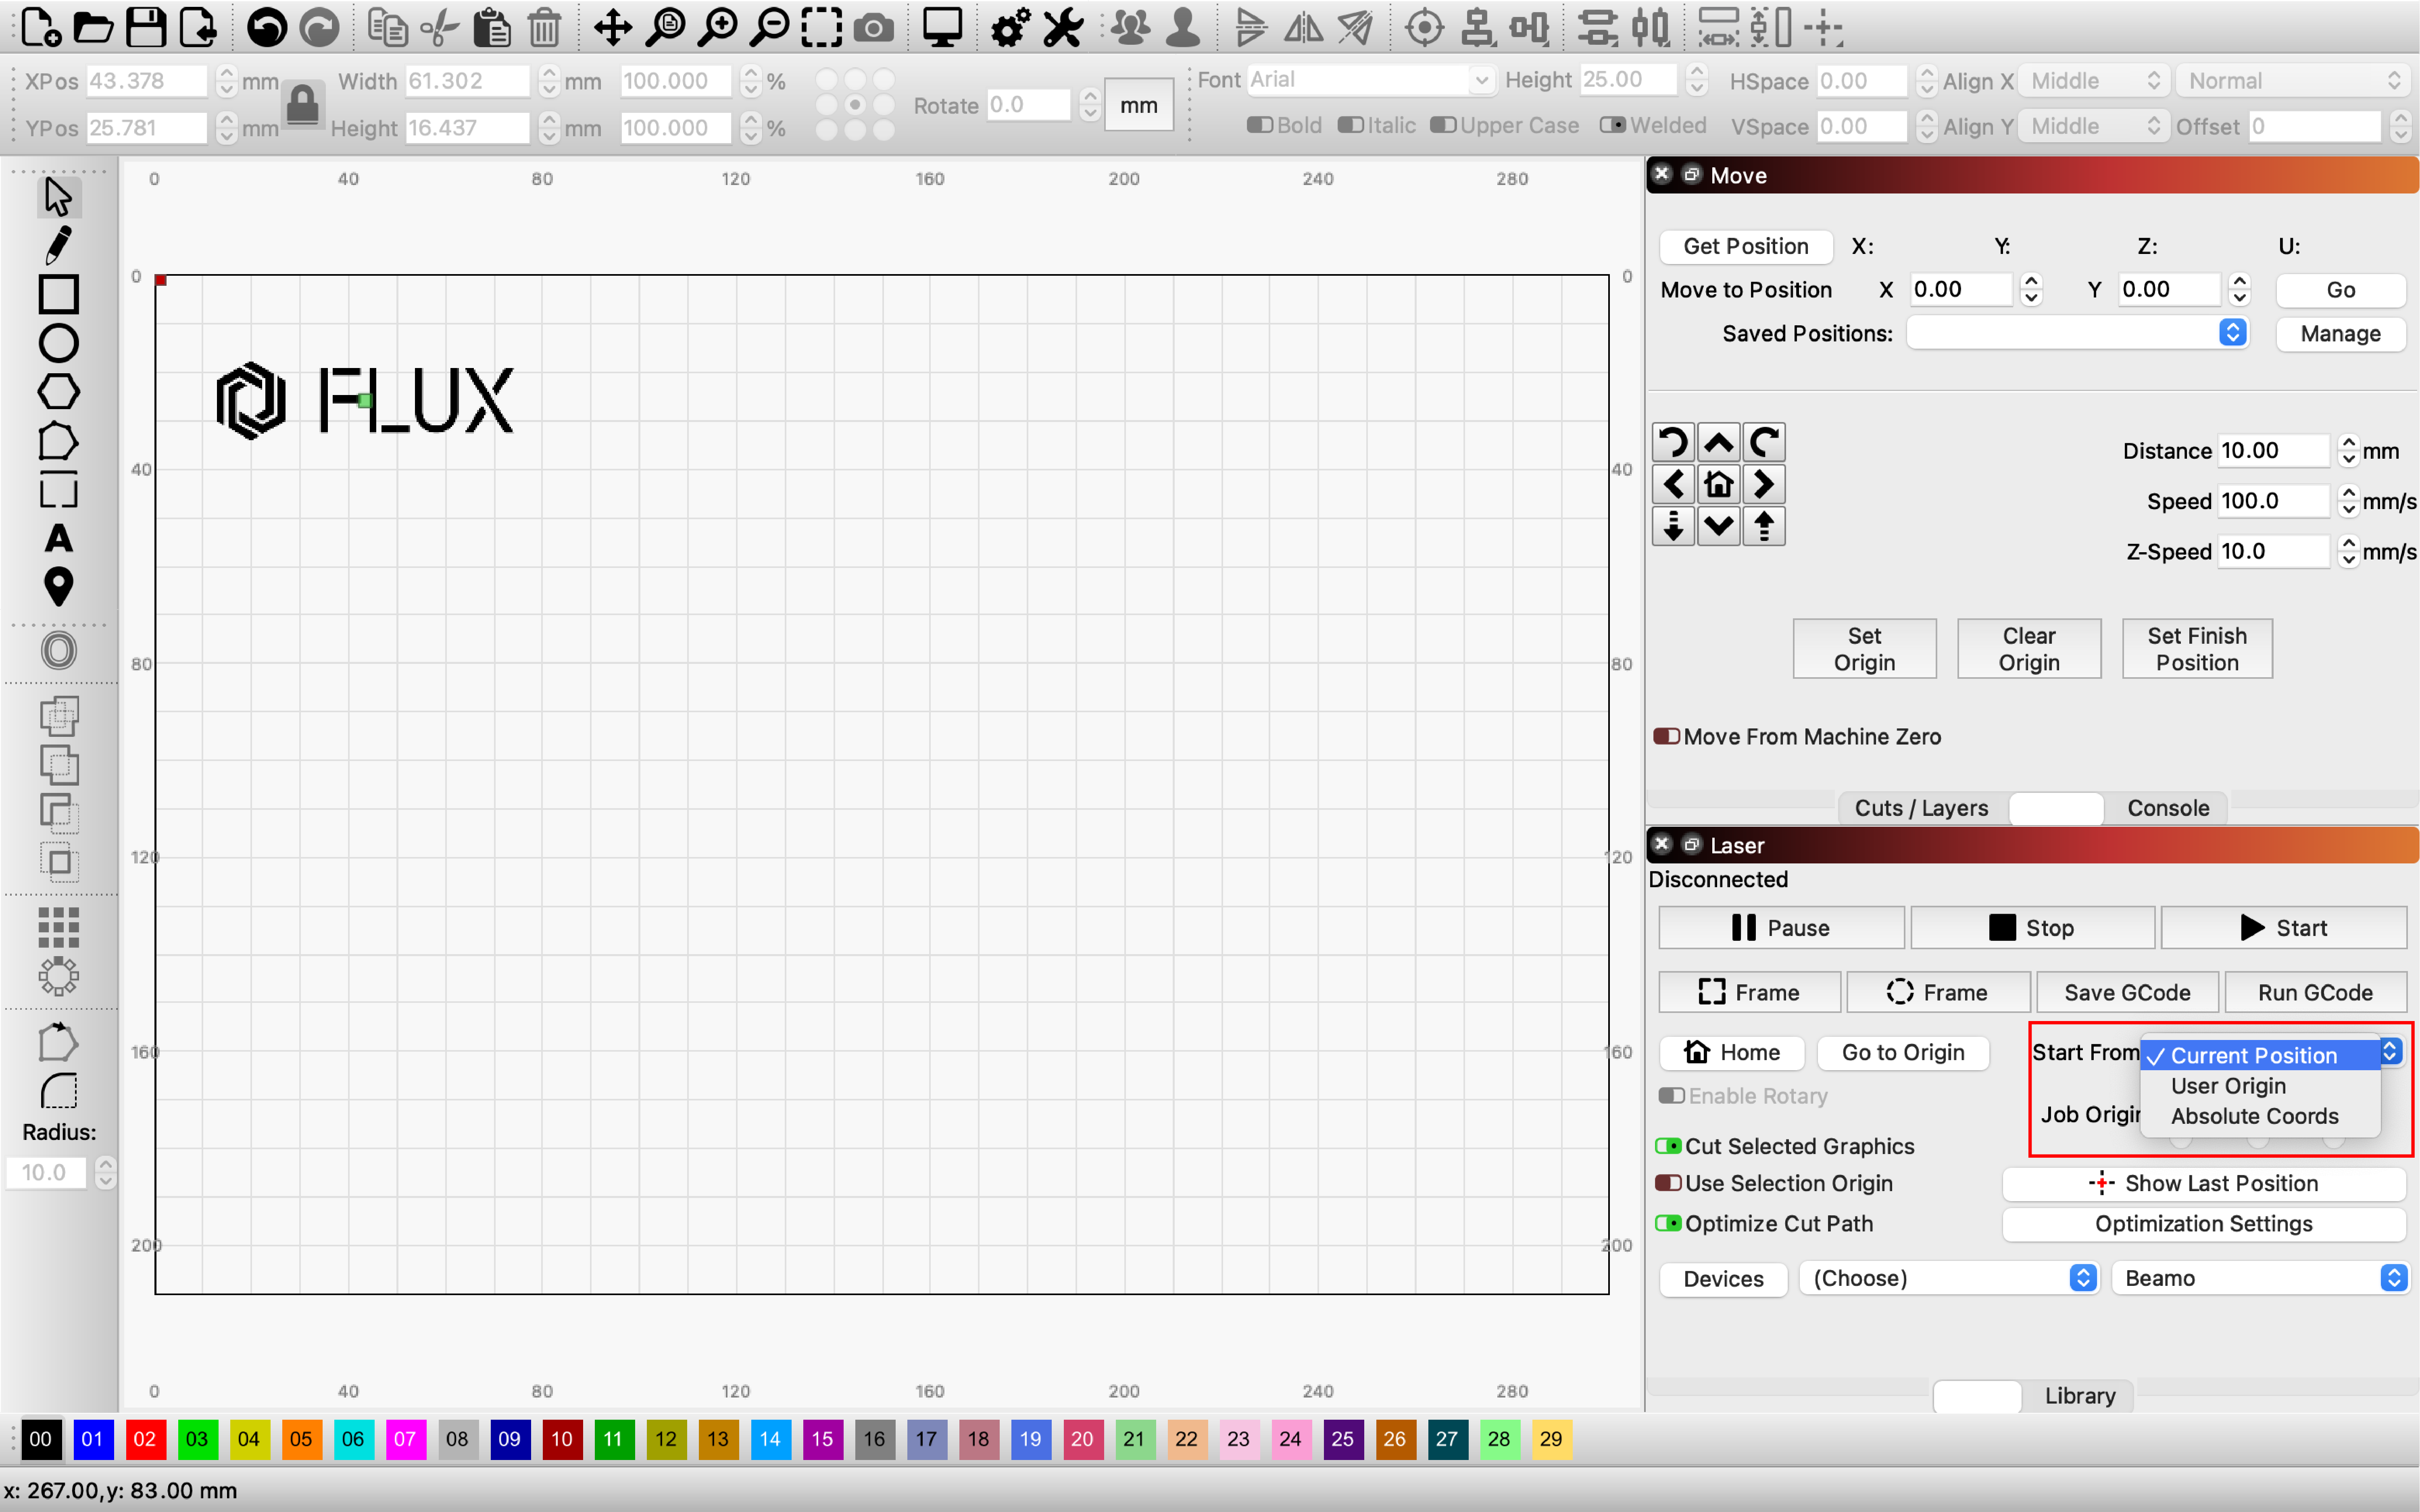Open Machine Settings with the wrench icon
2420x1512 pixels.
(x=1063, y=27)
